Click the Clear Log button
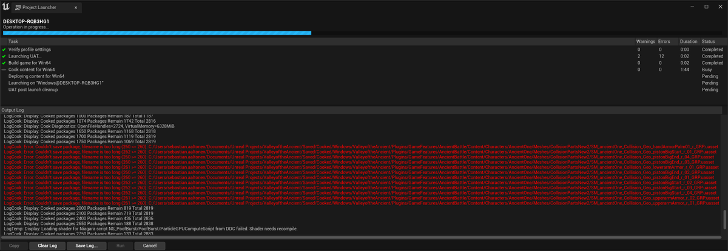This screenshot has height=251, width=728. pyautogui.click(x=47, y=246)
